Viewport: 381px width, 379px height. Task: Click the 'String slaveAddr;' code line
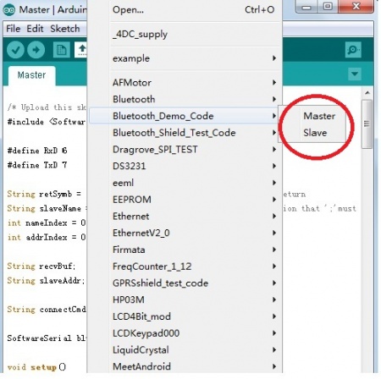(x=46, y=281)
